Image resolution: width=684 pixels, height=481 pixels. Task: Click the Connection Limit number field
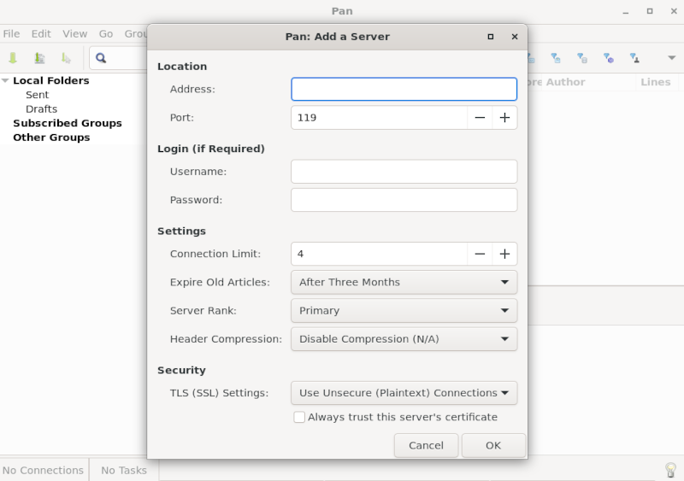pos(379,254)
